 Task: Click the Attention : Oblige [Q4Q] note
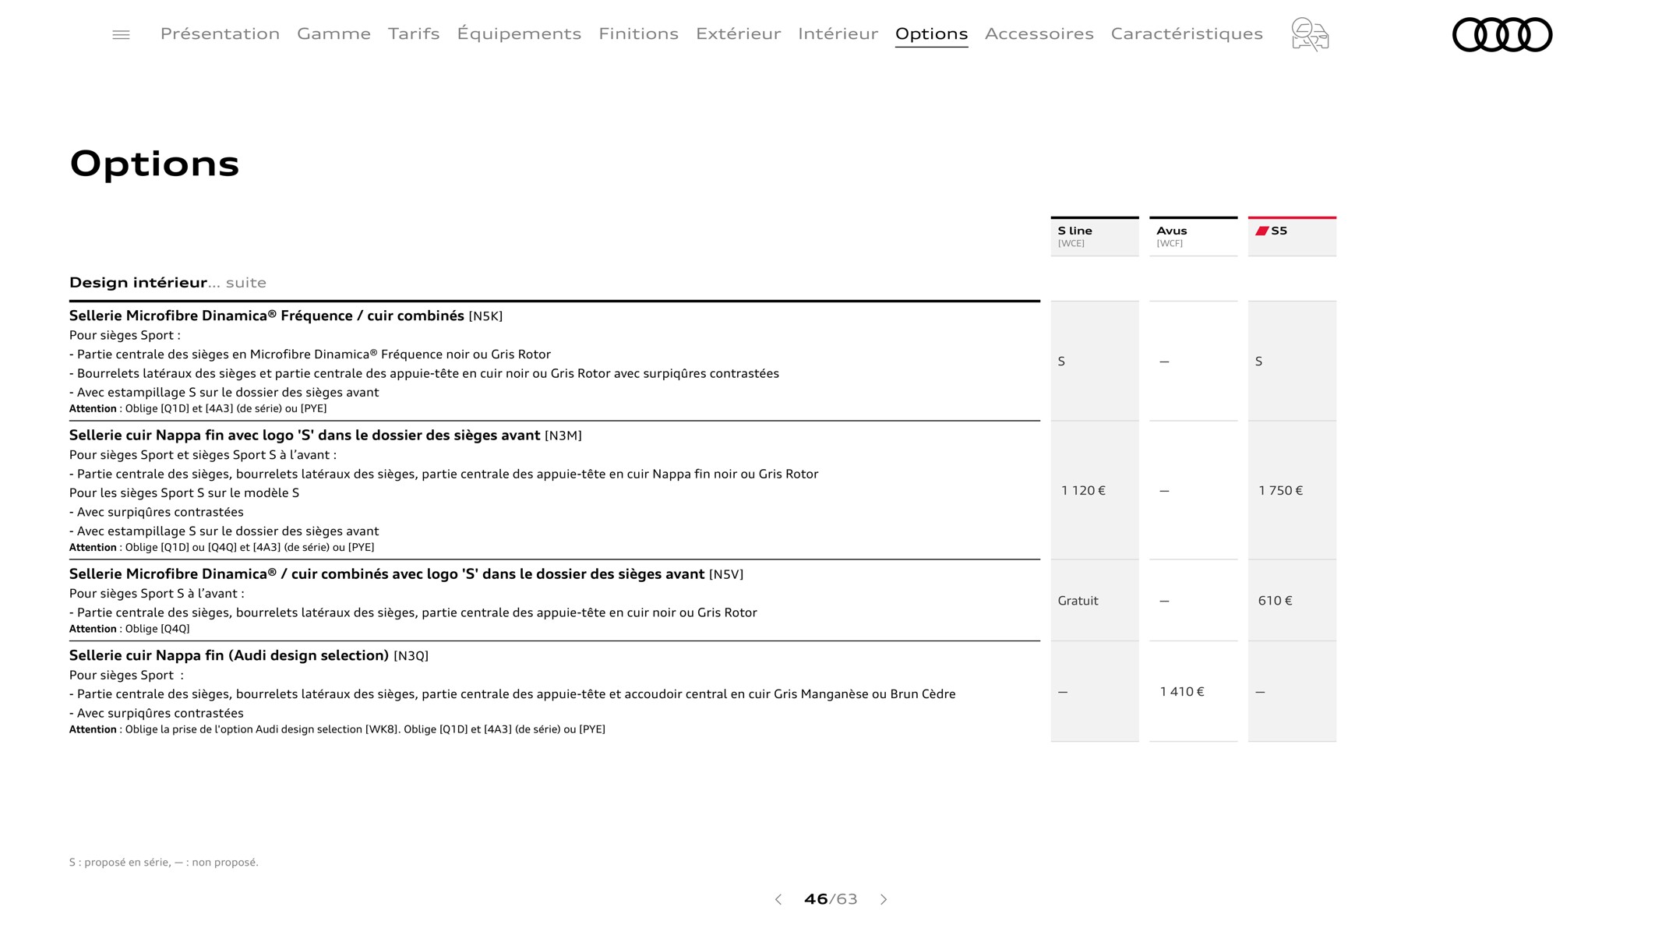pyautogui.click(x=129, y=629)
